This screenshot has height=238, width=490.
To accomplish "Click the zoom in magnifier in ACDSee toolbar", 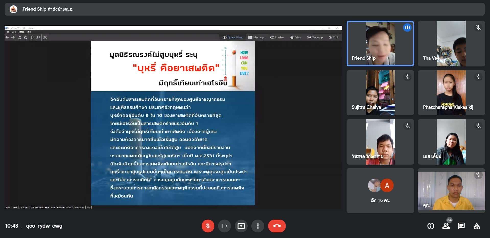I will (x=32, y=37).
